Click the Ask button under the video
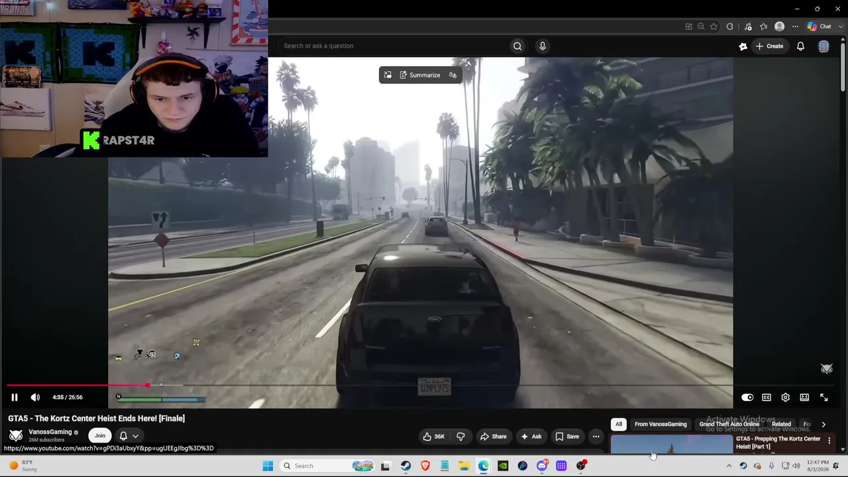The height and width of the screenshot is (477, 848). pyautogui.click(x=531, y=437)
